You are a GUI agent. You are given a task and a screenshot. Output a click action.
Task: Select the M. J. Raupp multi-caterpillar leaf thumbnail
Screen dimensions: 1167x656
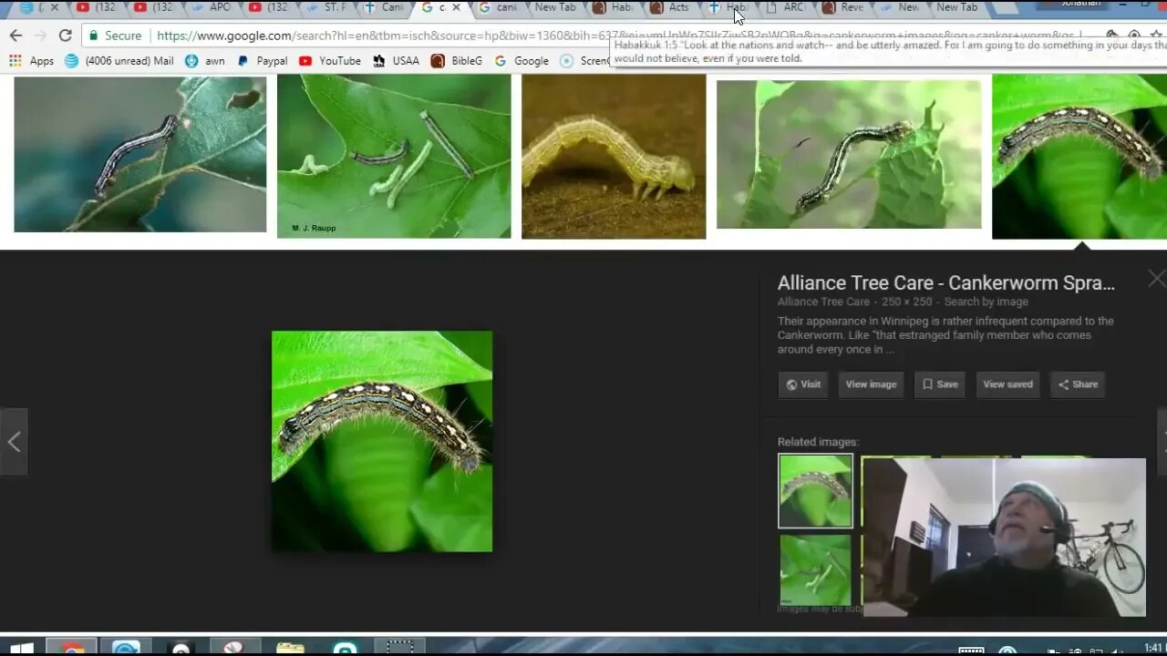(x=394, y=156)
